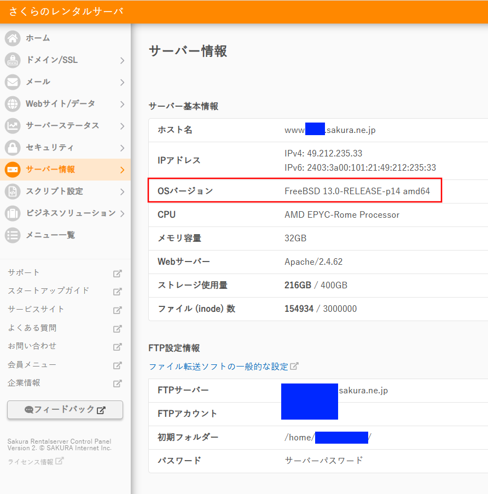Click external link icon beside 会員メニュー
Viewport: 488px width, 494px height.
click(x=117, y=365)
